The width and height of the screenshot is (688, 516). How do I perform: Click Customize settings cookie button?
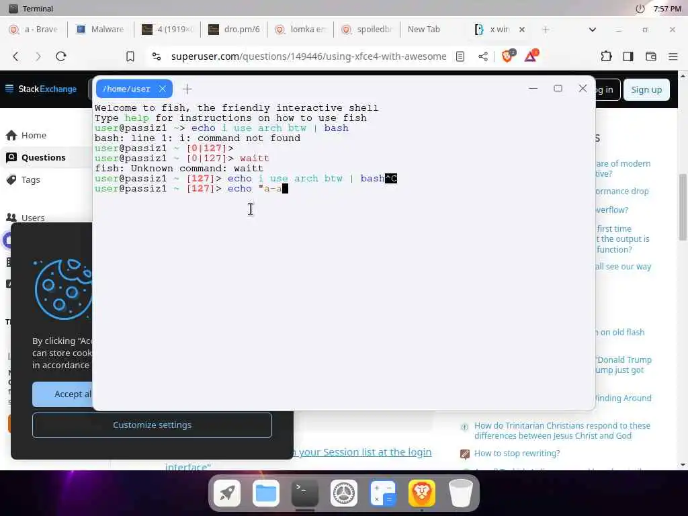click(152, 425)
